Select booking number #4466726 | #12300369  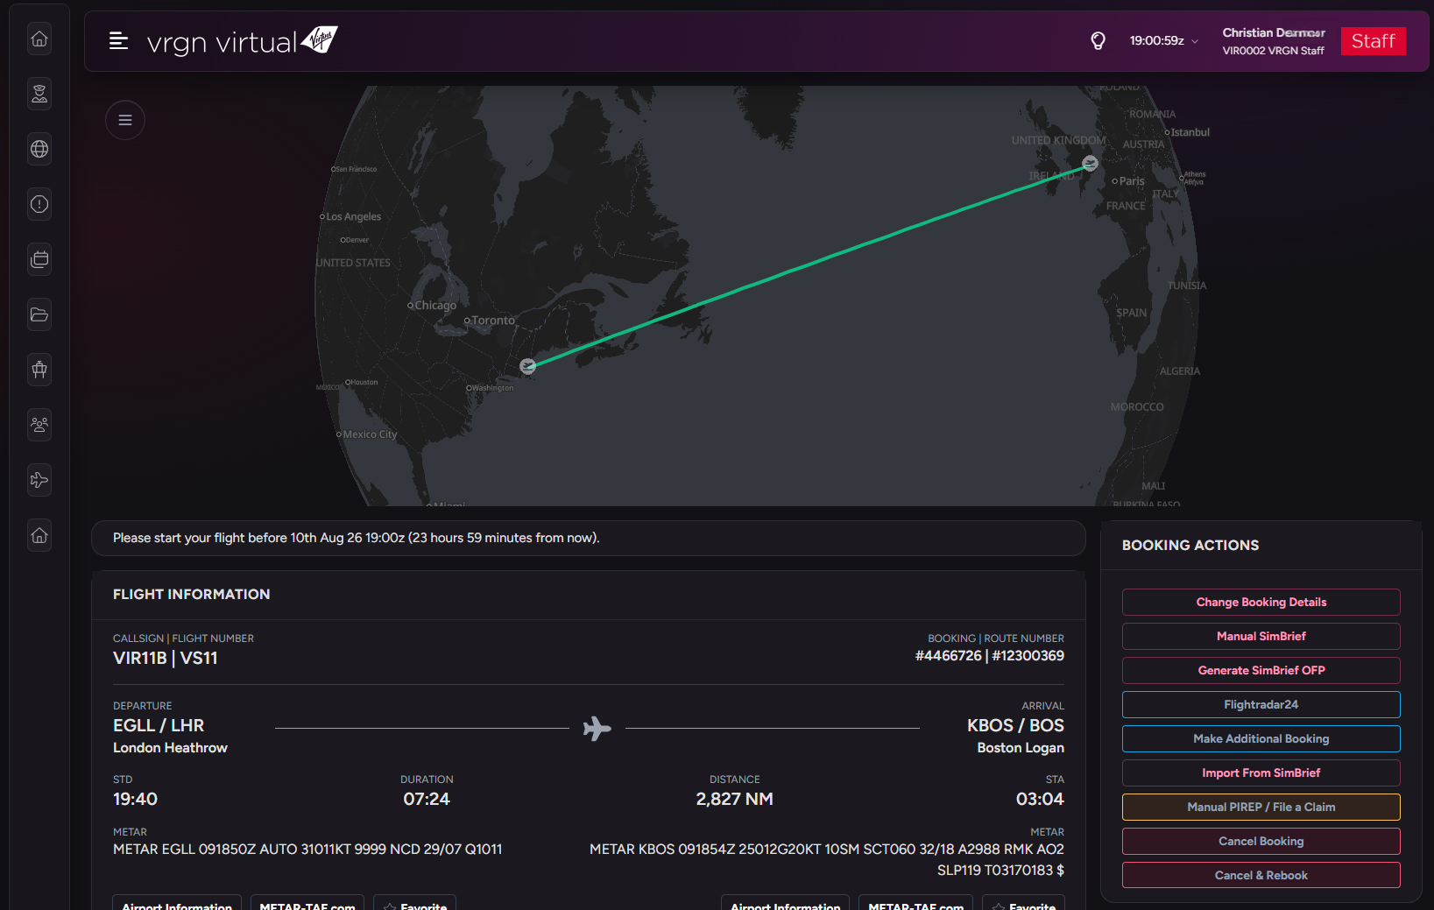coord(989,655)
